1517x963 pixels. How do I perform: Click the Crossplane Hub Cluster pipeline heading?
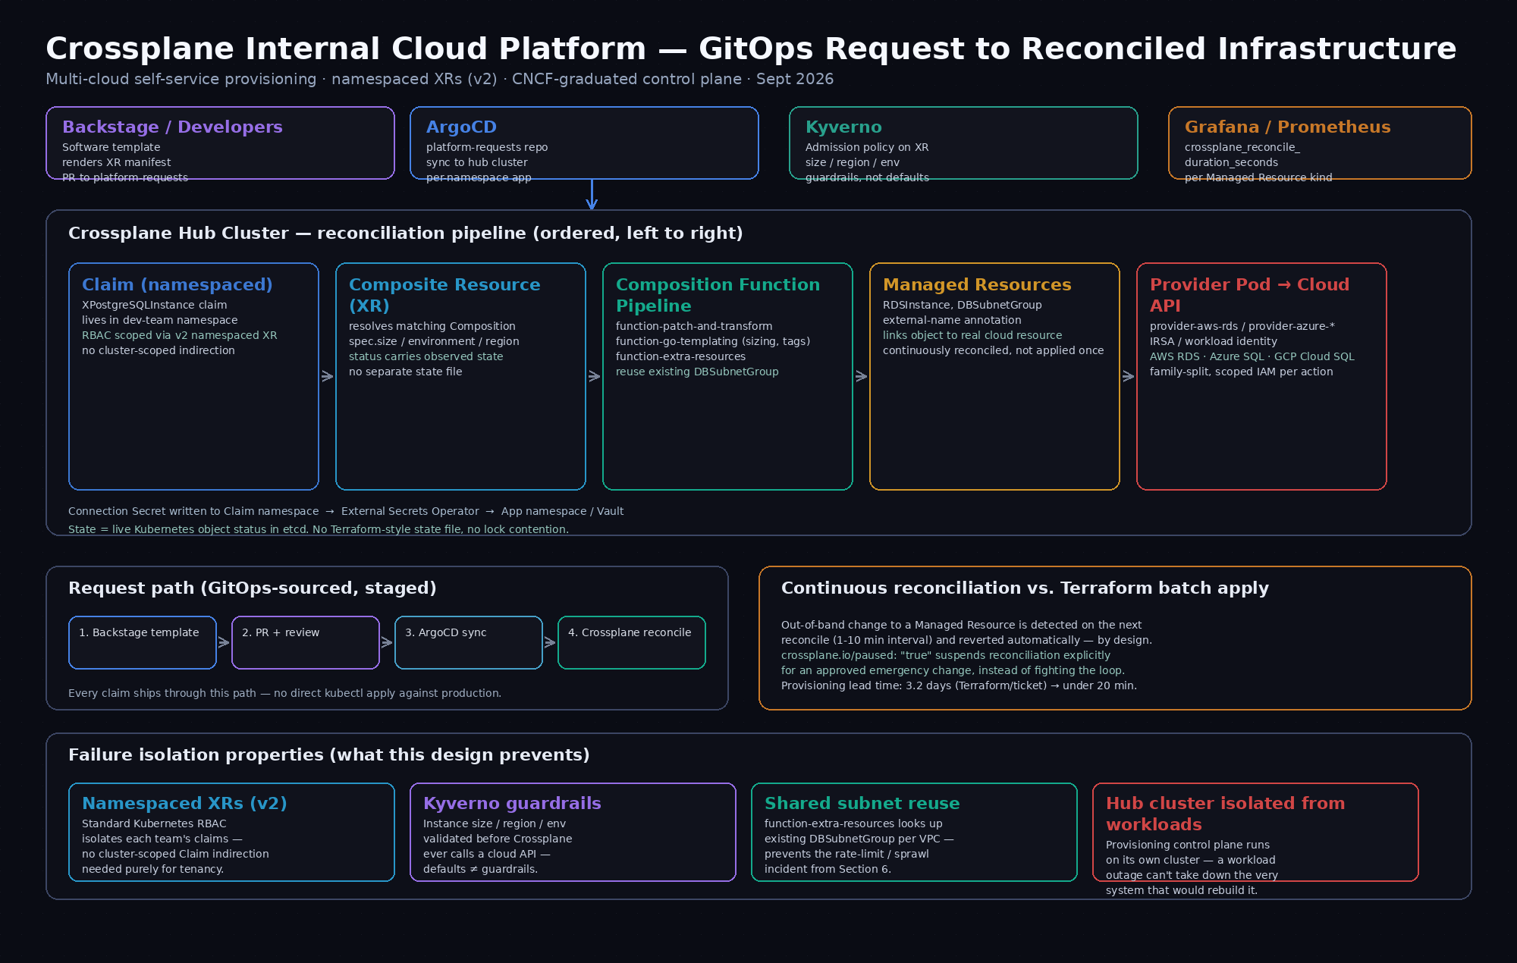pos(406,234)
